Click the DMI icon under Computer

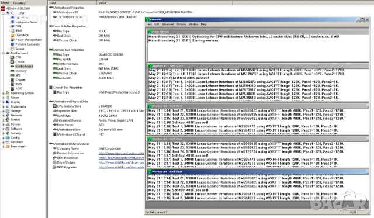point(12,26)
